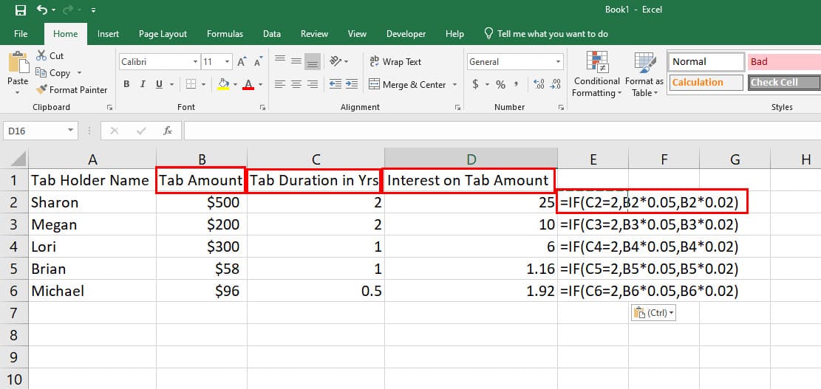Open the File menu

(x=21, y=34)
